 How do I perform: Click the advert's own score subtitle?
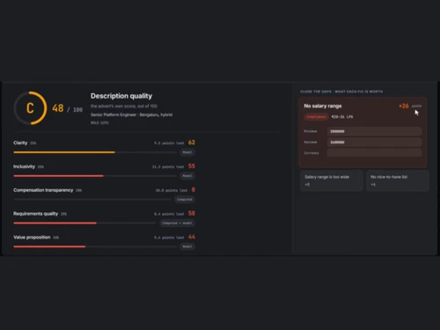tap(124, 106)
